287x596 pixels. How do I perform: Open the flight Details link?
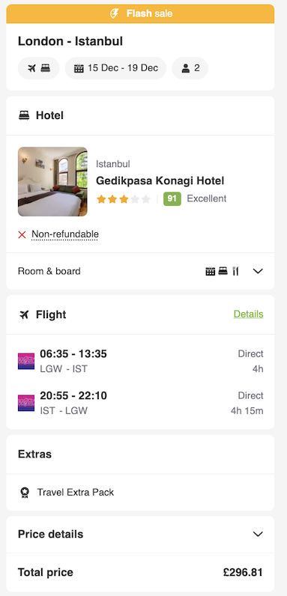(249, 314)
